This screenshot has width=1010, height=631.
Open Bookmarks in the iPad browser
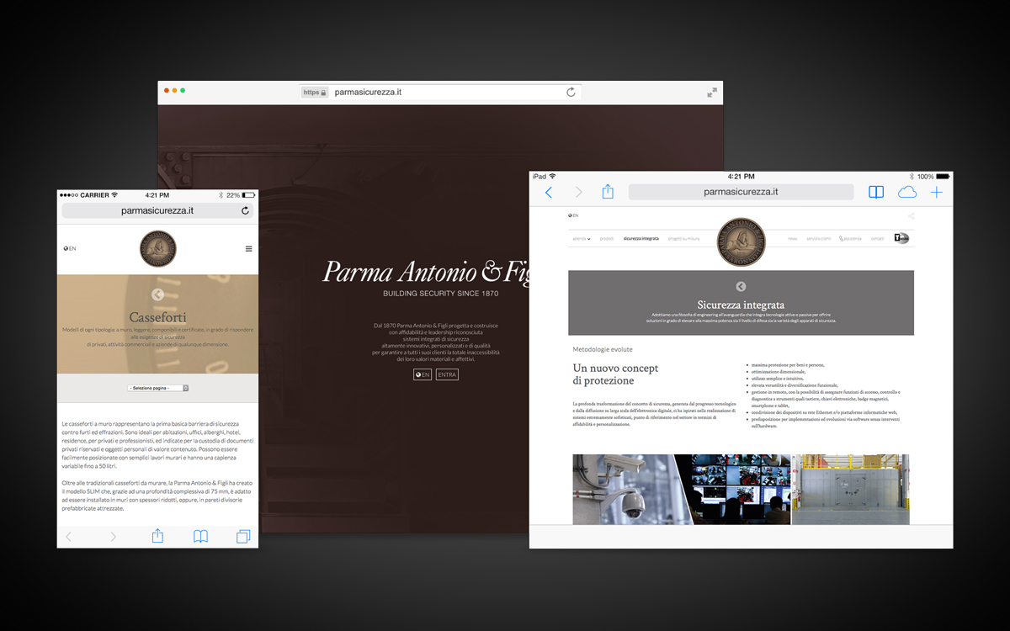[x=876, y=193]
